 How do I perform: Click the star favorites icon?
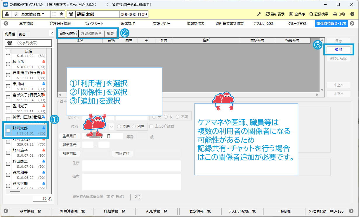click(61, 14)
